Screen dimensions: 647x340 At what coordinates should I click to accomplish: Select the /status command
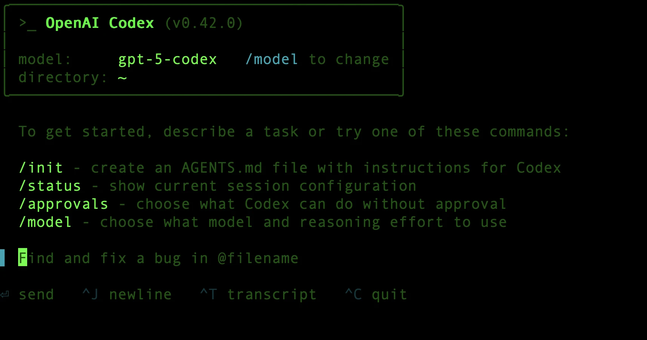click(x=50, y=186)
